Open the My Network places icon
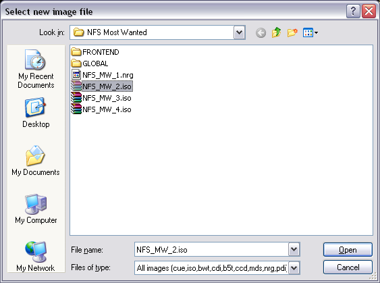Image resolution: width=380 pixels, height=283 pixels. [x=36, y=257]
